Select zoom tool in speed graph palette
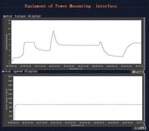149x131 pixels. tap(139, 128)
